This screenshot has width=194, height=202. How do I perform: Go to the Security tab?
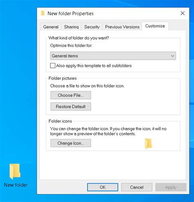92,27
